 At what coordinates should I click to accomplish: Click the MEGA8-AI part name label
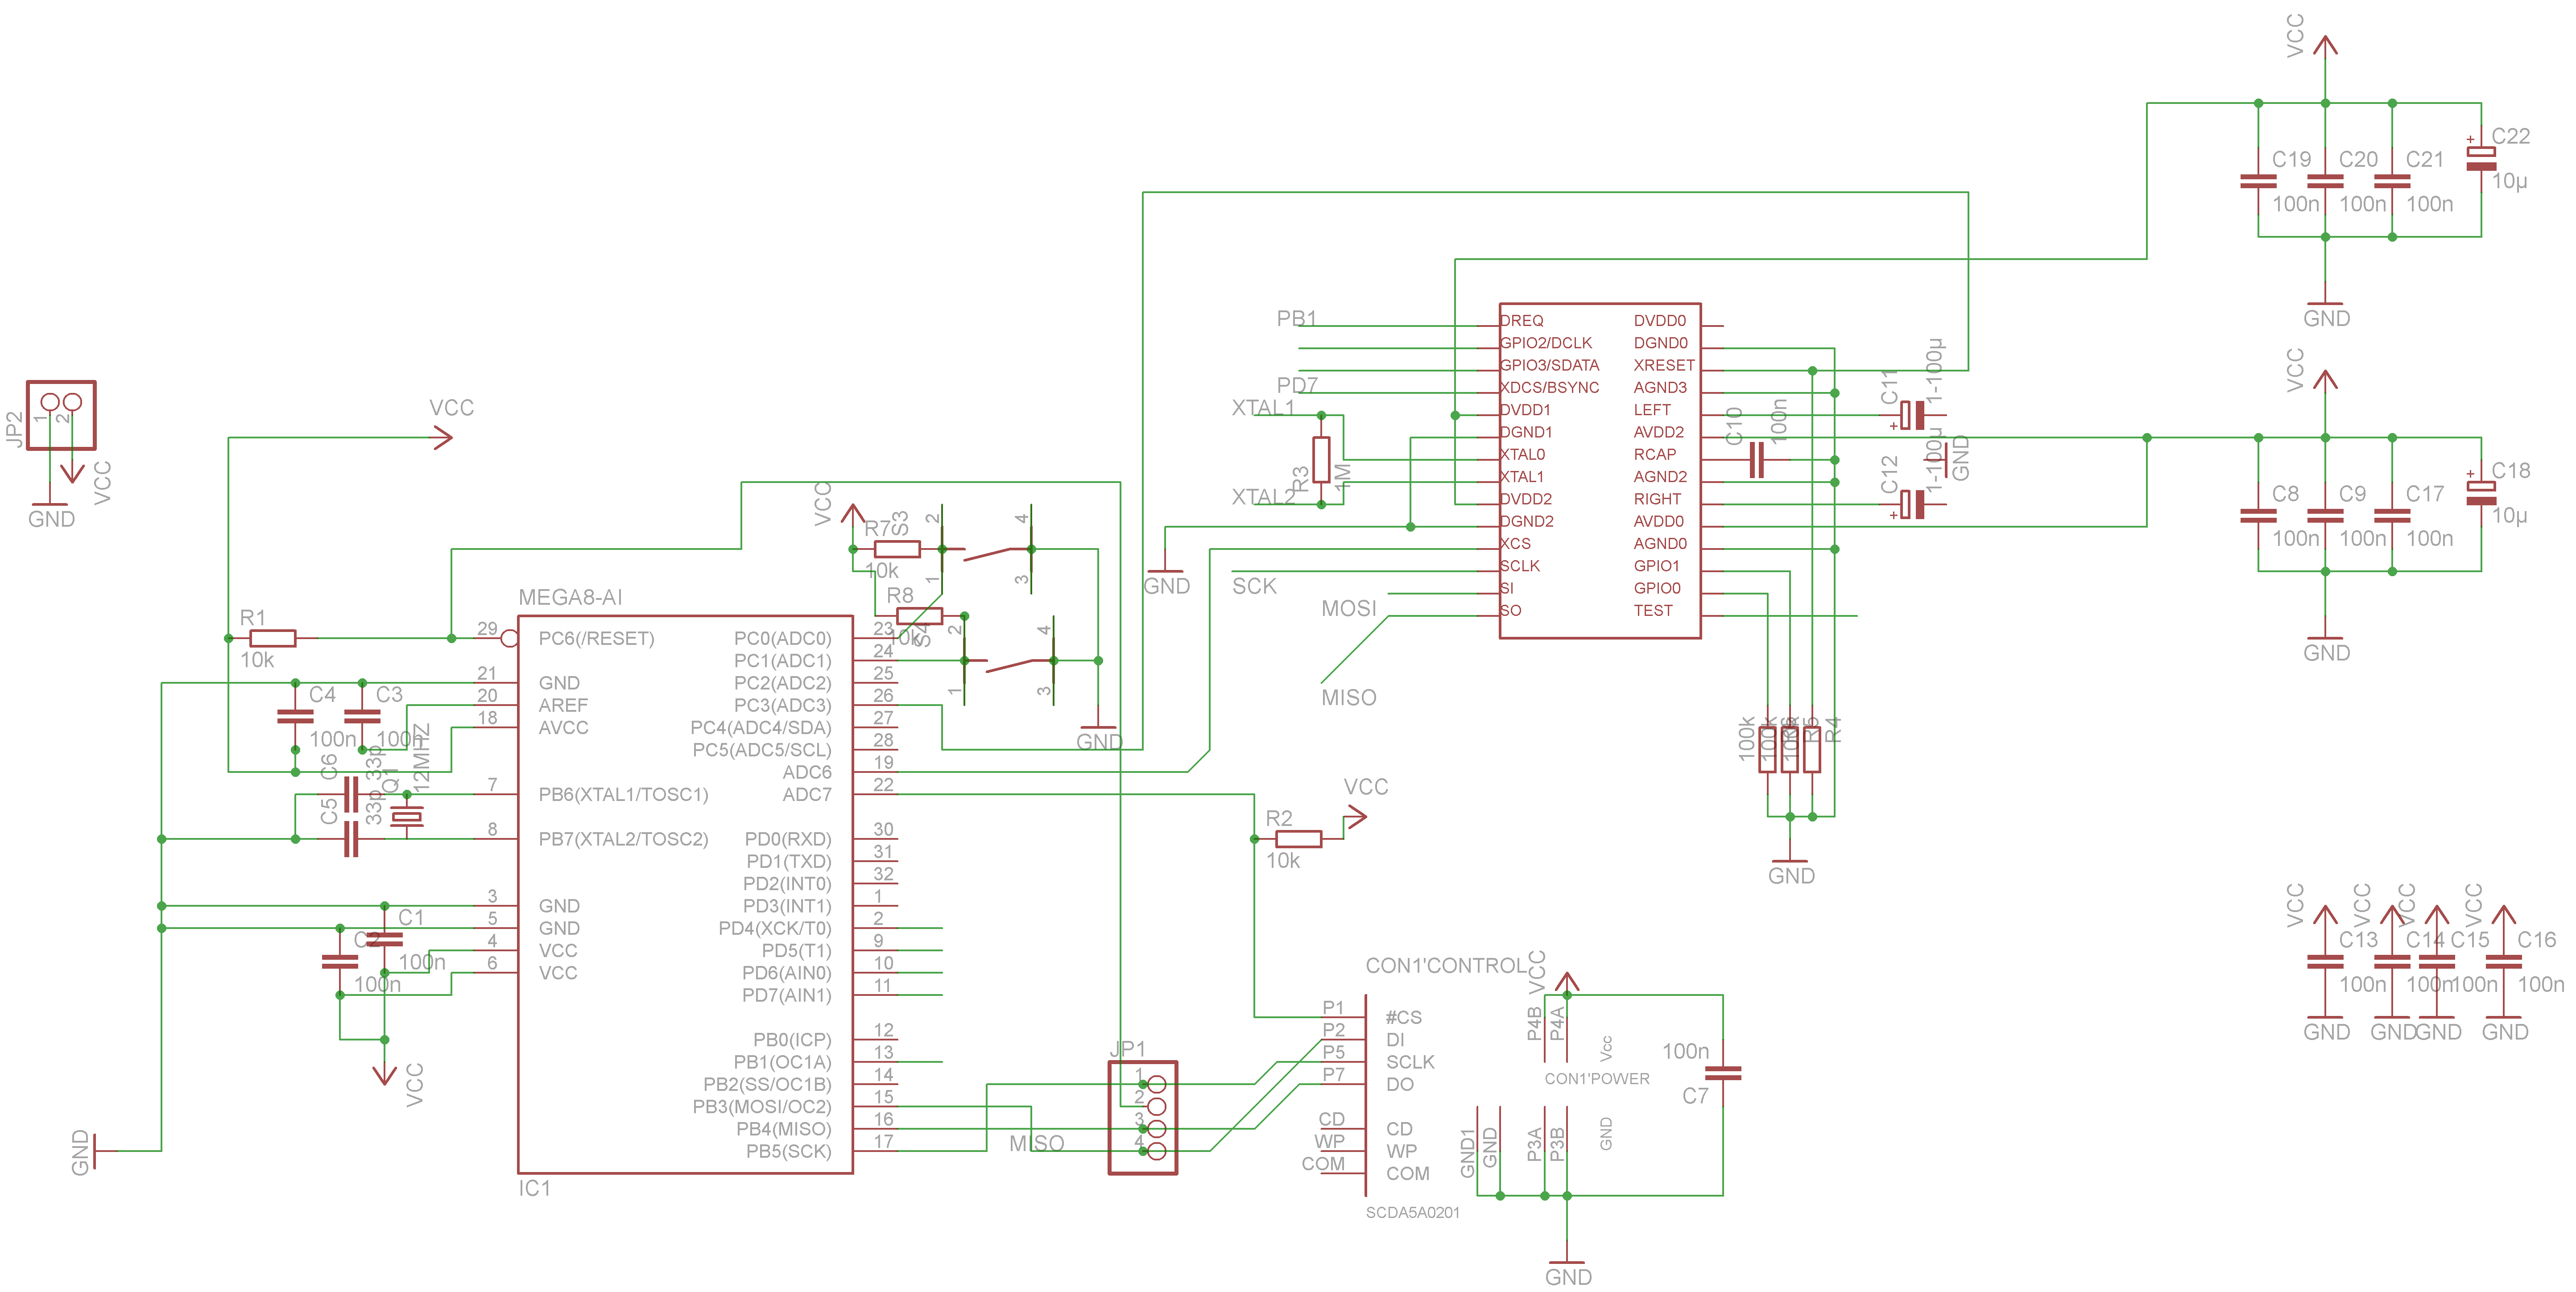pos(570,597)
